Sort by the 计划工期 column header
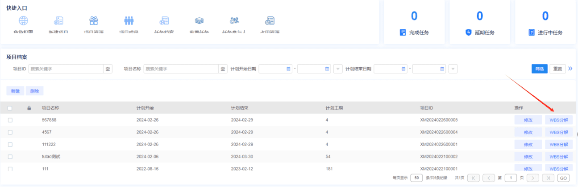Screen dimensions: 578x187 [334, 108]
